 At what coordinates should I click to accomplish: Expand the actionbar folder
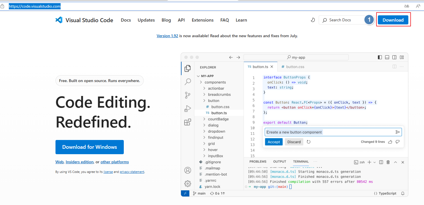tap(204, 88)
